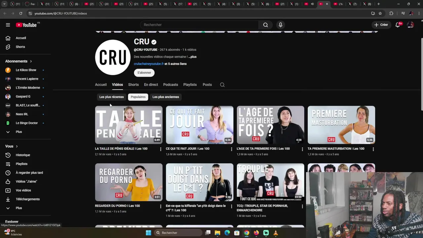Expand channel description with ...plus
Screen dimensions: 423x238
(x=192, y=57)
